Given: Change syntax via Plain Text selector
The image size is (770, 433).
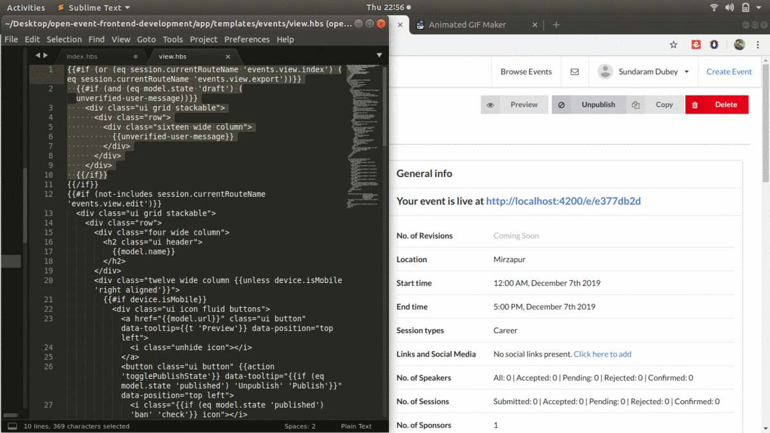Looking at the screenshot, I should click(x=356, y=426).
